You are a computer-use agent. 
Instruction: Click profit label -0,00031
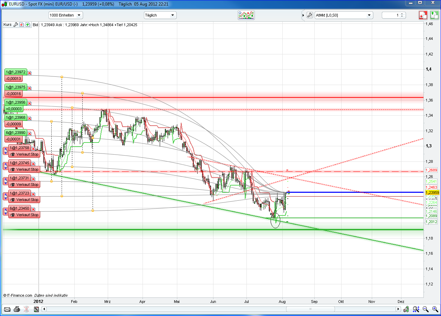pos(14,139)
